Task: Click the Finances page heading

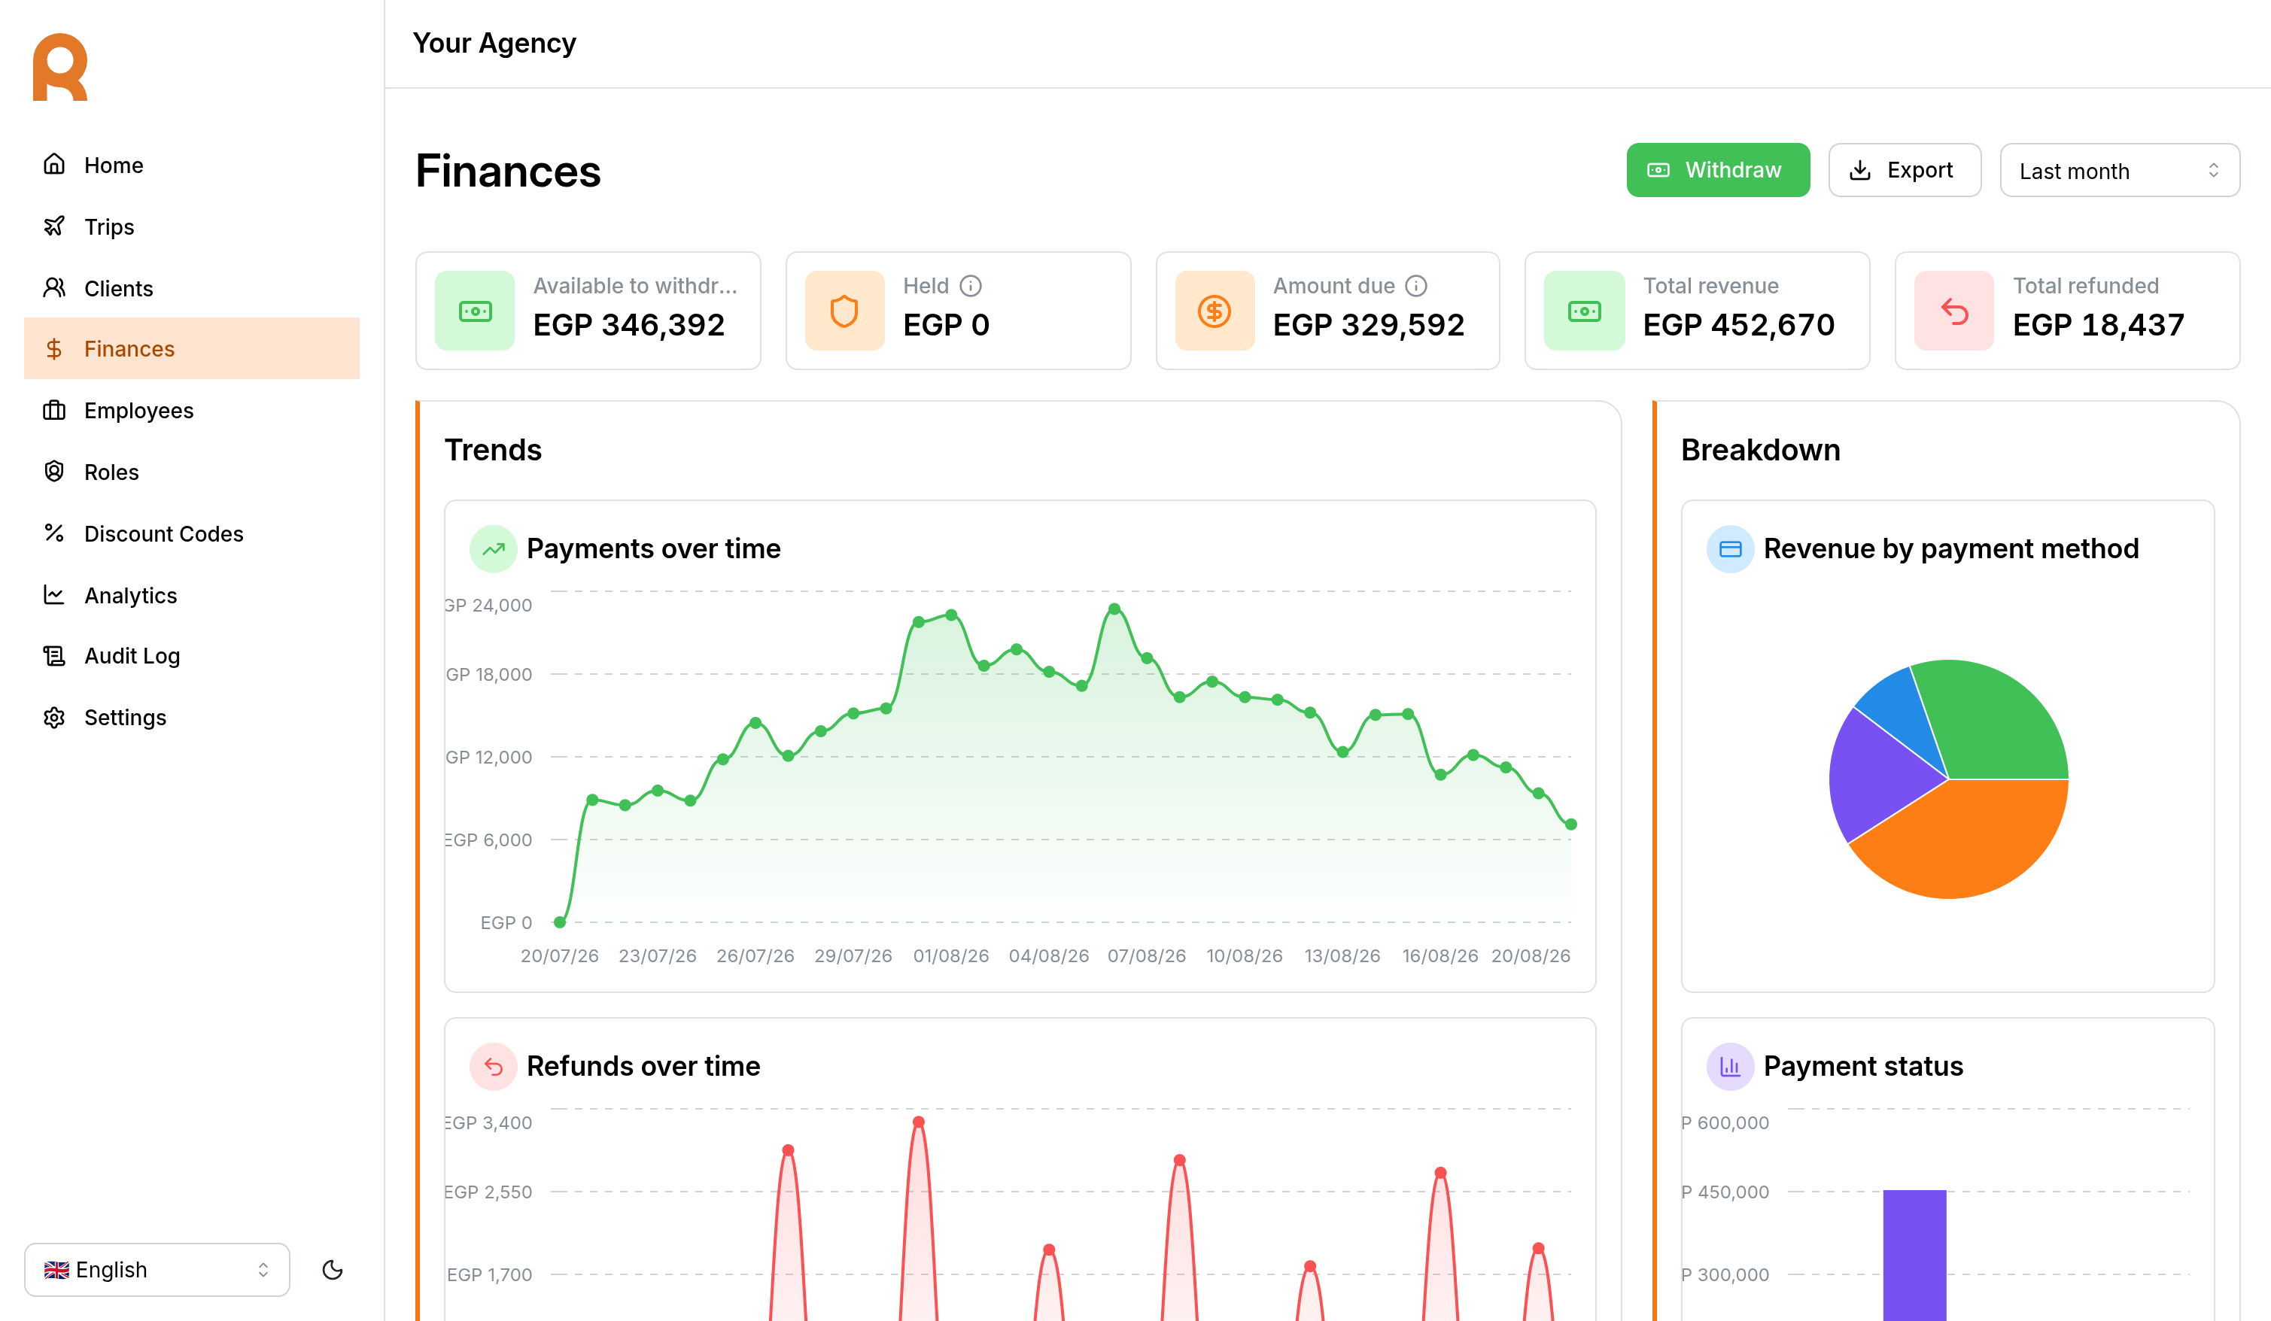Action: pos(508,170)
